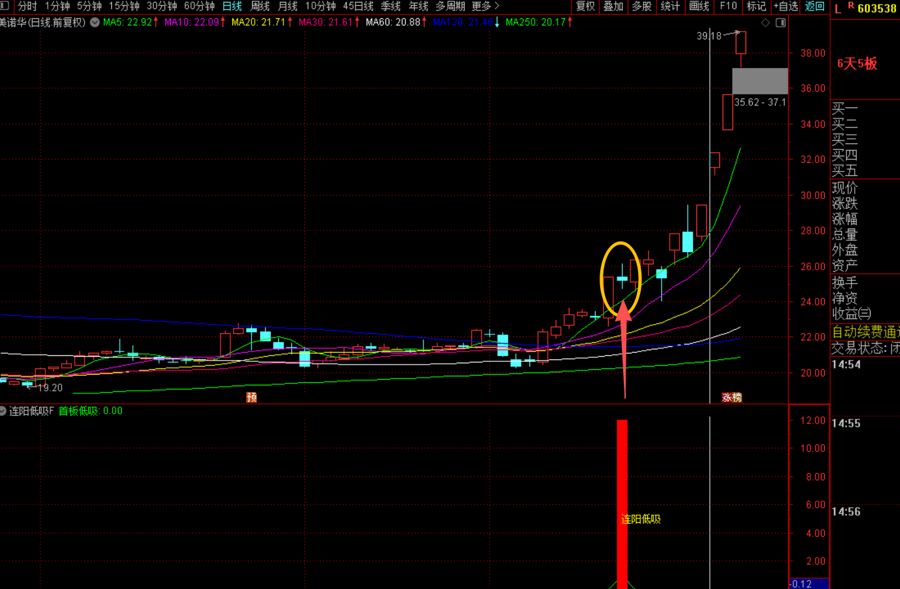Click the 连阳低吸 signal label
The width and height of the screenshot is (900, 589).
pyautogui.click(x=641, y=519)
